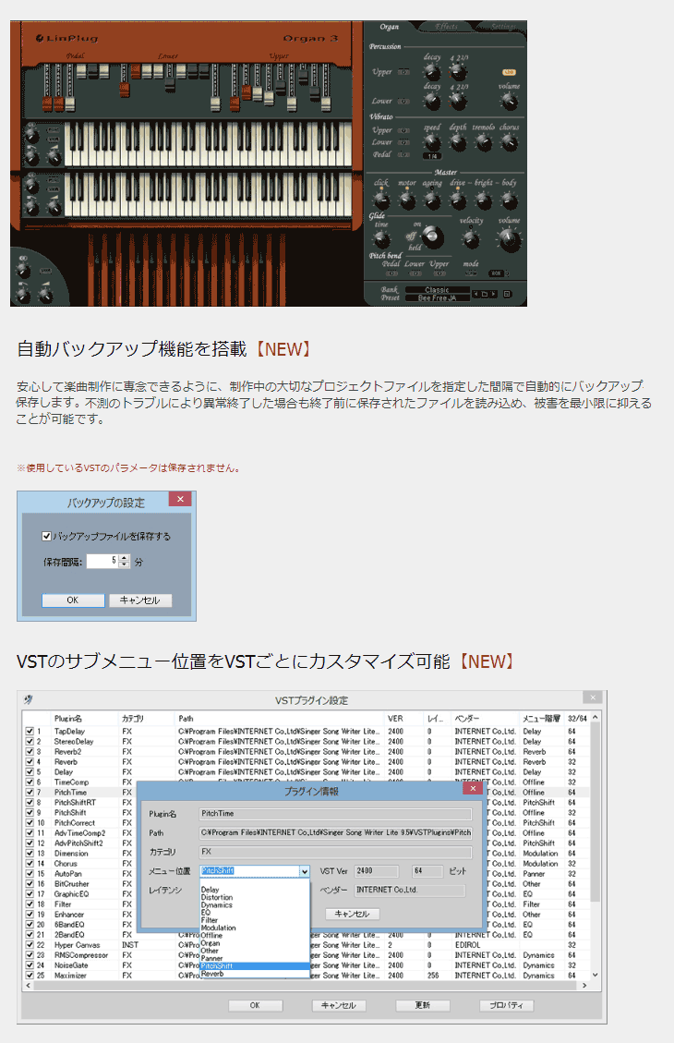Sort by the メニュー階層 column header
The image size is (674, 1043).
click(541, 719)
